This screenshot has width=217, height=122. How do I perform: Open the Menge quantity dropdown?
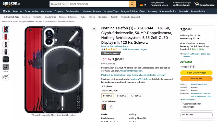[x=192, y=67]
